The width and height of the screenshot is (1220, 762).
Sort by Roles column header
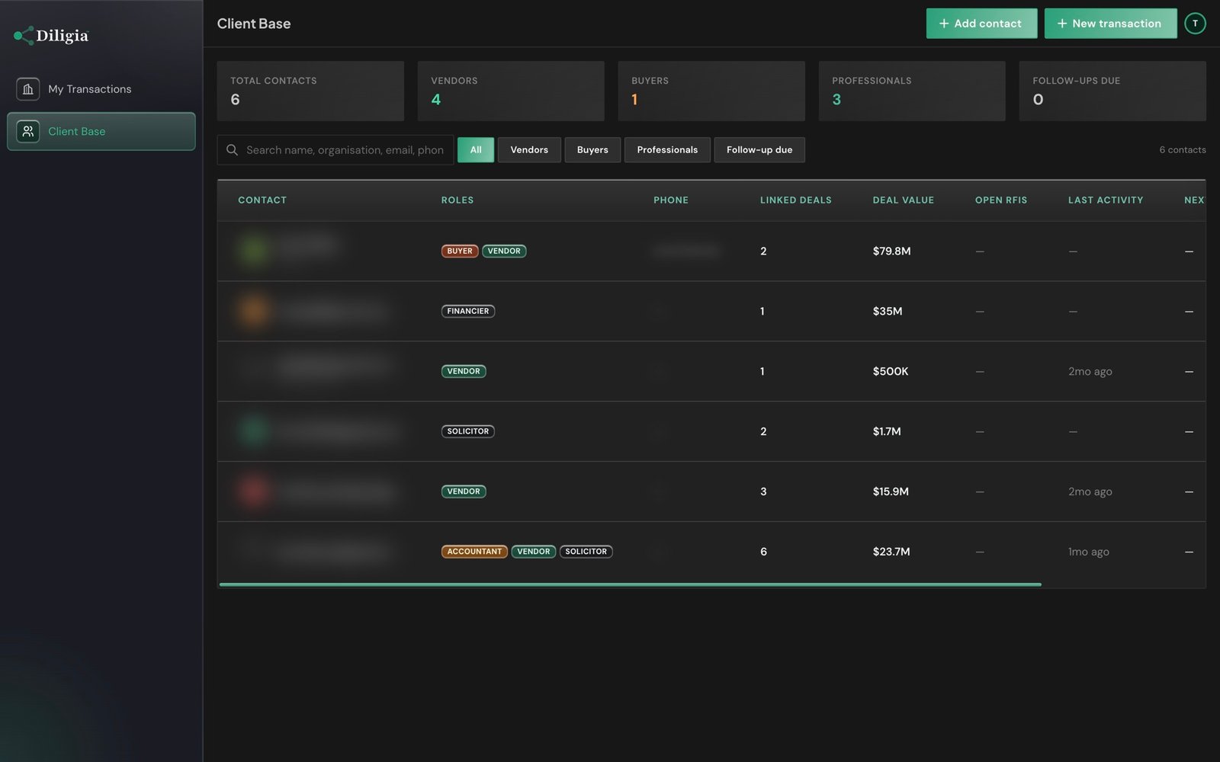[457, 200]
